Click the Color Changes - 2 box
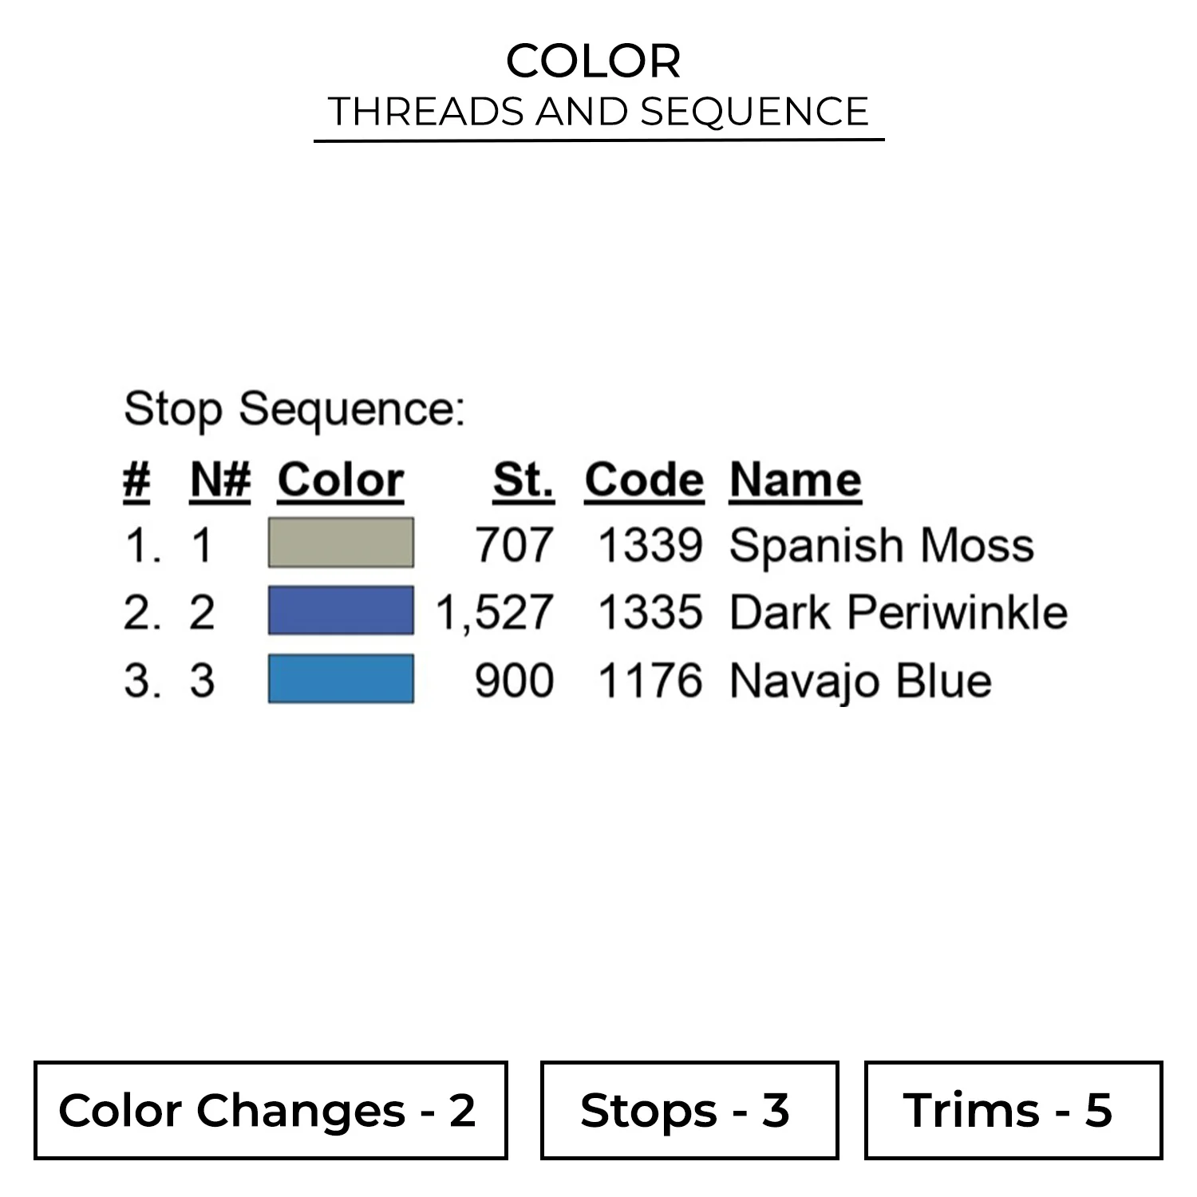Viewport: 1197px width, 1197px height. (271, 1110)
